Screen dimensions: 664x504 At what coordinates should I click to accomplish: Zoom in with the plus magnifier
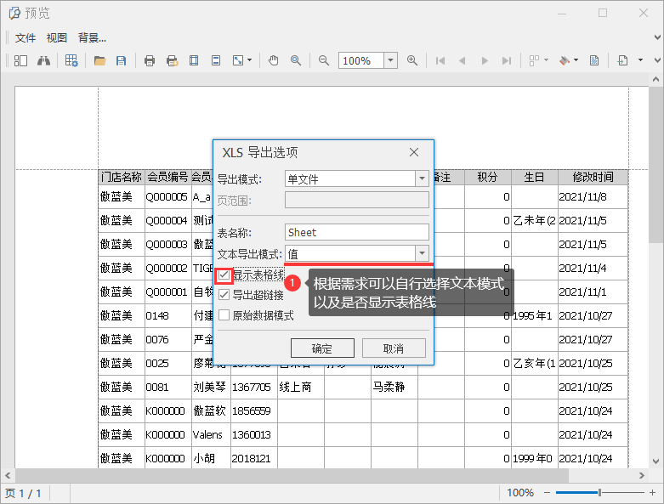(412, 60)
